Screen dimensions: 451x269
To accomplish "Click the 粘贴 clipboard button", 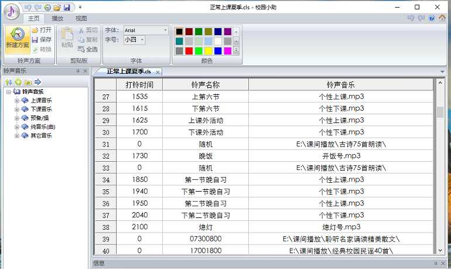I will 67,38.
